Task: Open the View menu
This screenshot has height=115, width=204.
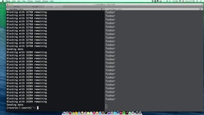Action: [24, 1]
